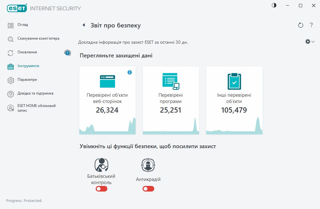
Task: Click the Progress. Protected. footer text
Action: coord(24,201)
